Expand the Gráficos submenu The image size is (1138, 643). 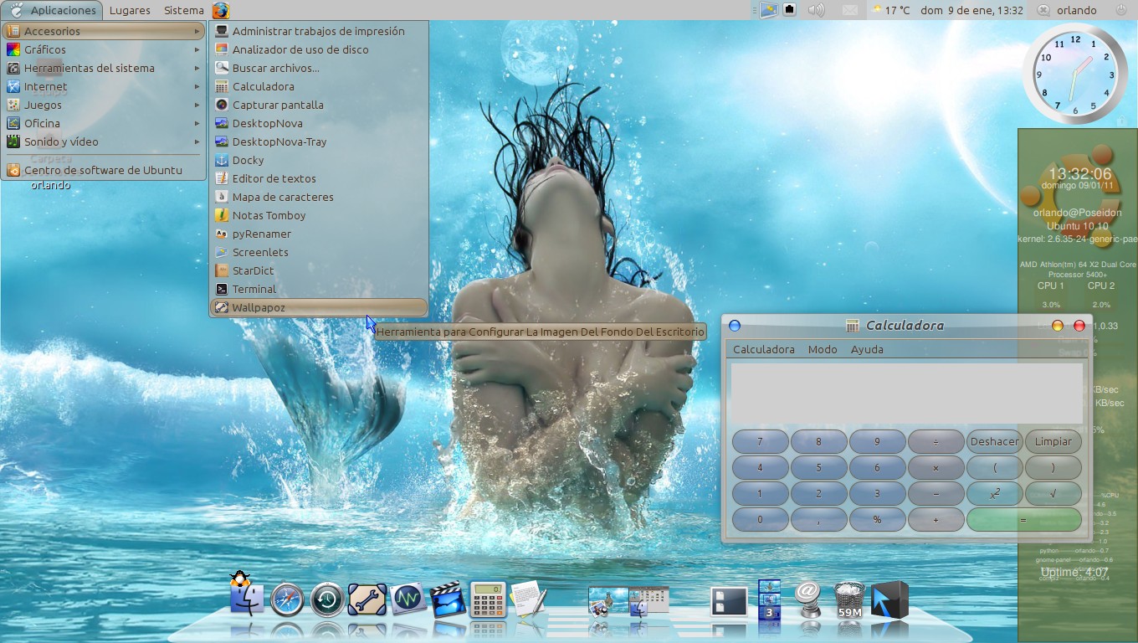(x=104, y=49)
